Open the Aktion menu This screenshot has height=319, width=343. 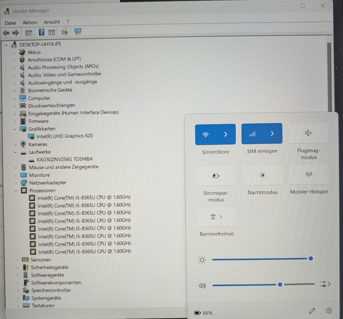pos(30,23)
